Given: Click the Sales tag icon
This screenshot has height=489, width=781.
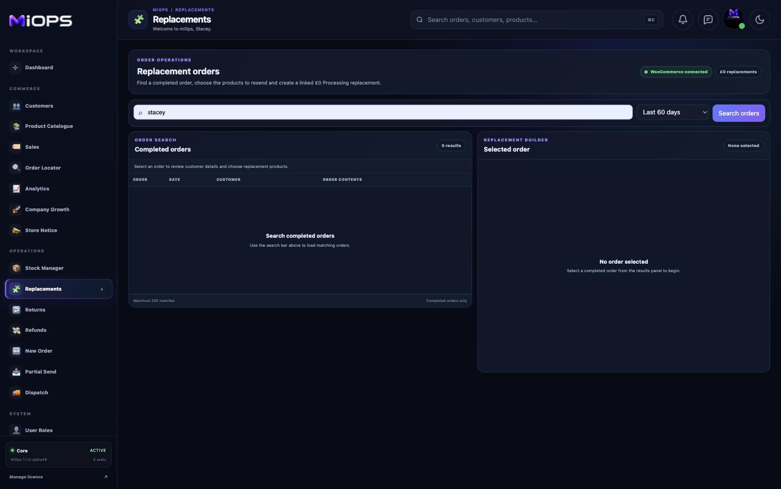Looking at the screenshot, I should pyautogui.click(x=16, y=147).
